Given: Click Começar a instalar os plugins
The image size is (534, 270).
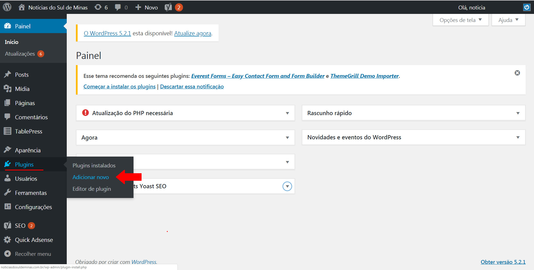Looking at the screenshot, I should pyautogui.click(x=120, y=86).
